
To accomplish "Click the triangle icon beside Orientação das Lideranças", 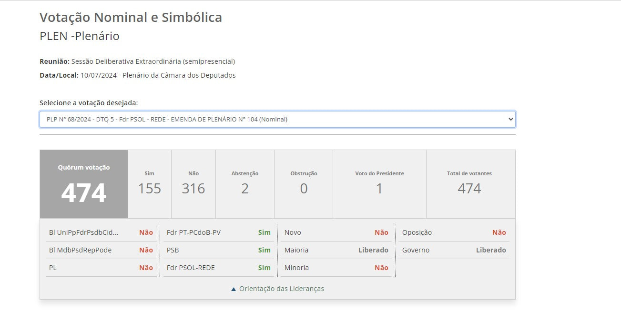I will (x=234, y=289).
